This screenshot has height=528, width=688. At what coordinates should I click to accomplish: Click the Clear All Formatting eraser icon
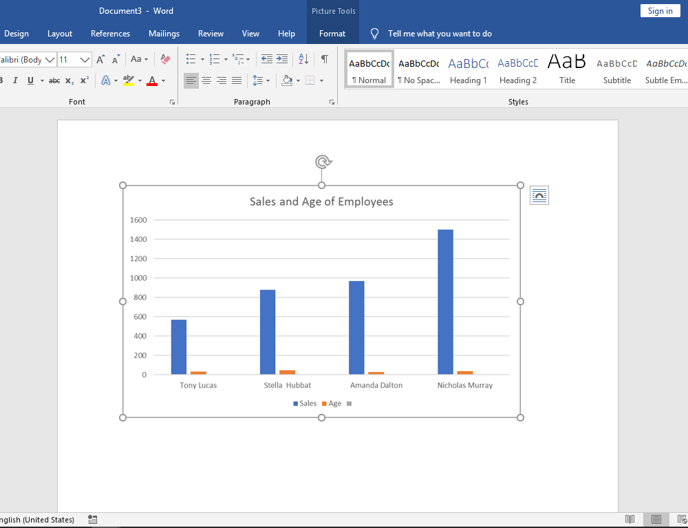click(165, 60)
